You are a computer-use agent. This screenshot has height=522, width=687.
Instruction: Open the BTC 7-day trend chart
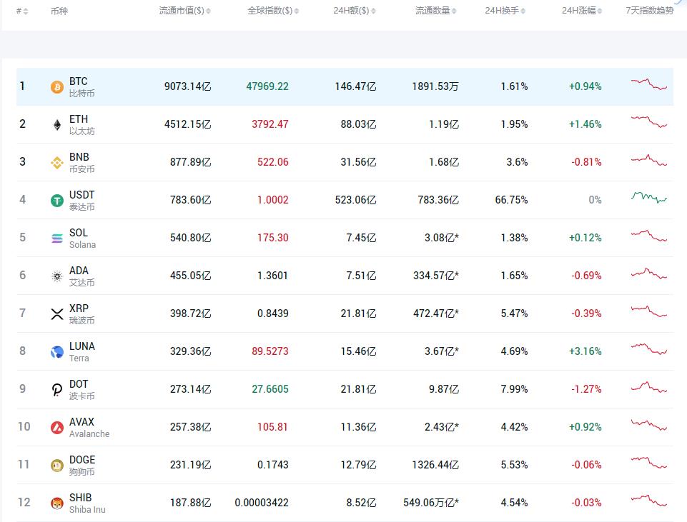tap(649, 84)
